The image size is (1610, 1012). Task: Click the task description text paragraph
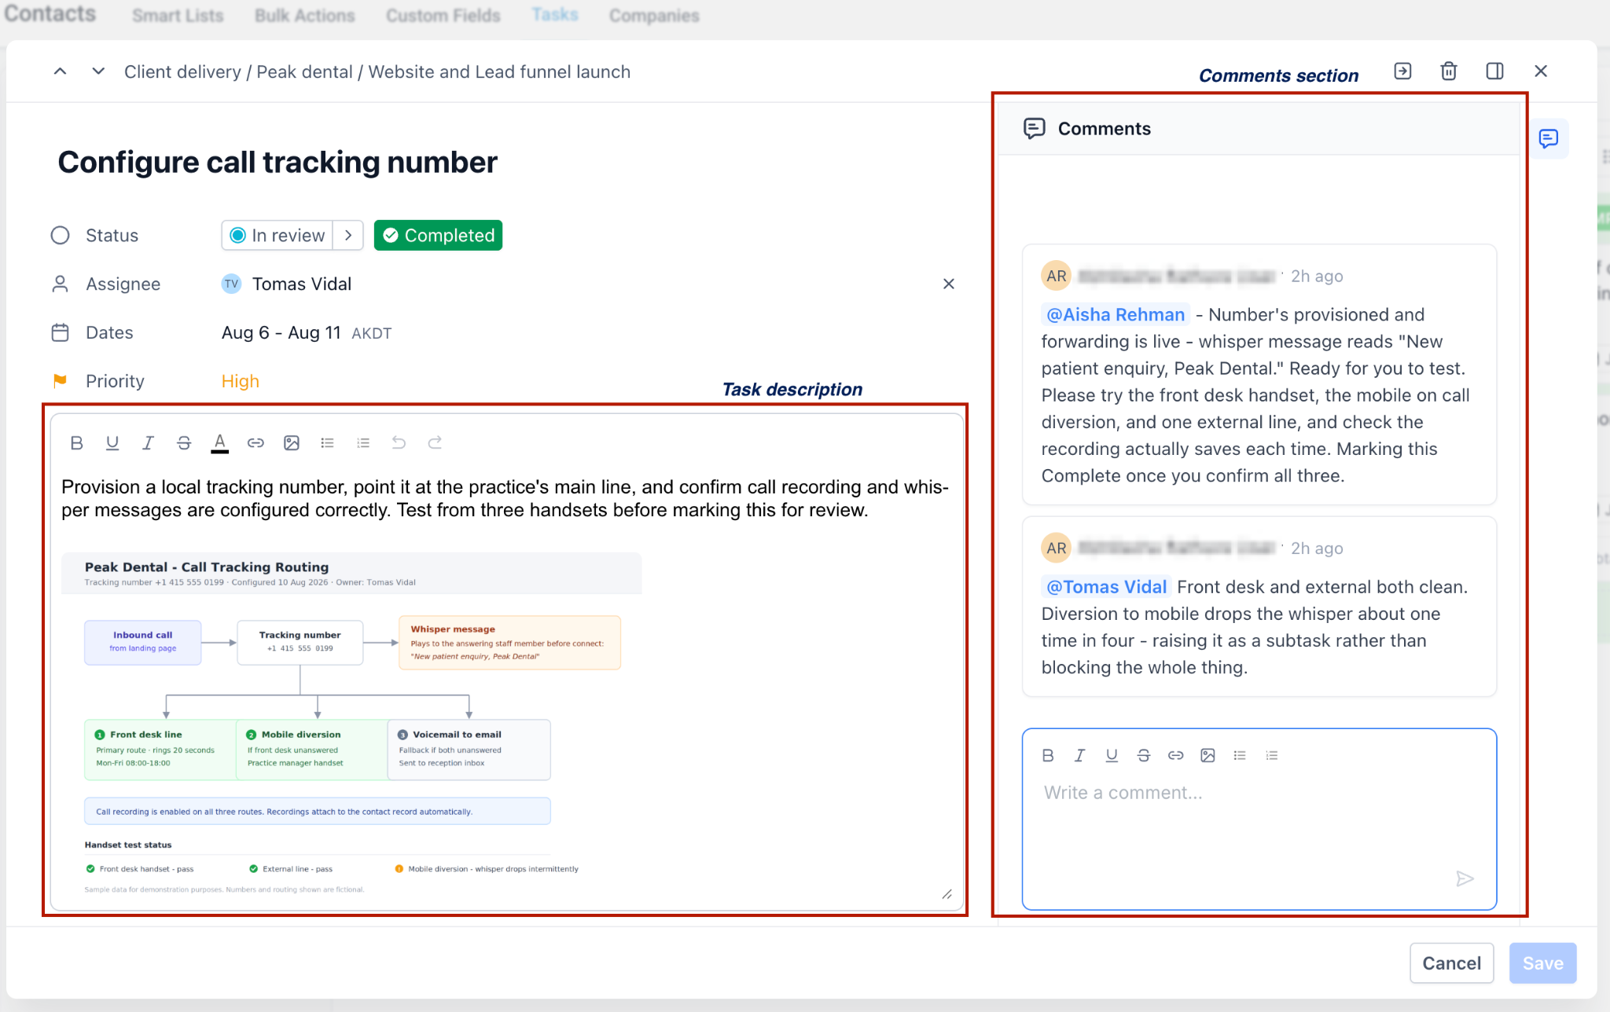(x=505, y=499)
